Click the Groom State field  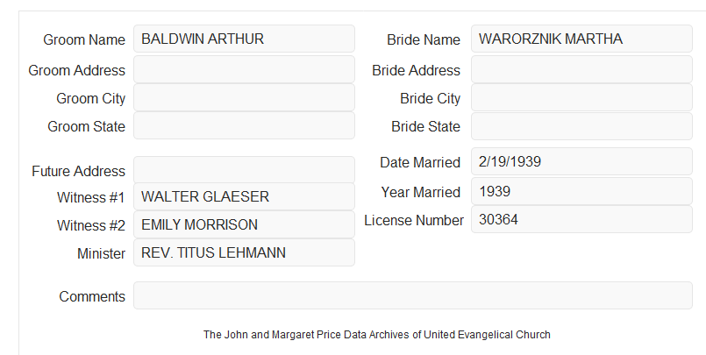tap(244, 125)
